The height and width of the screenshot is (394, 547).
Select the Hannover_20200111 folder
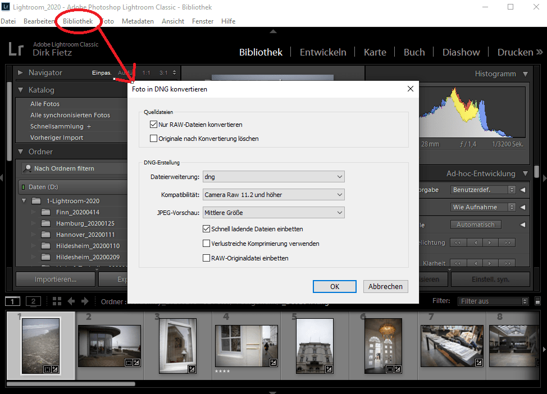[85, 235]
